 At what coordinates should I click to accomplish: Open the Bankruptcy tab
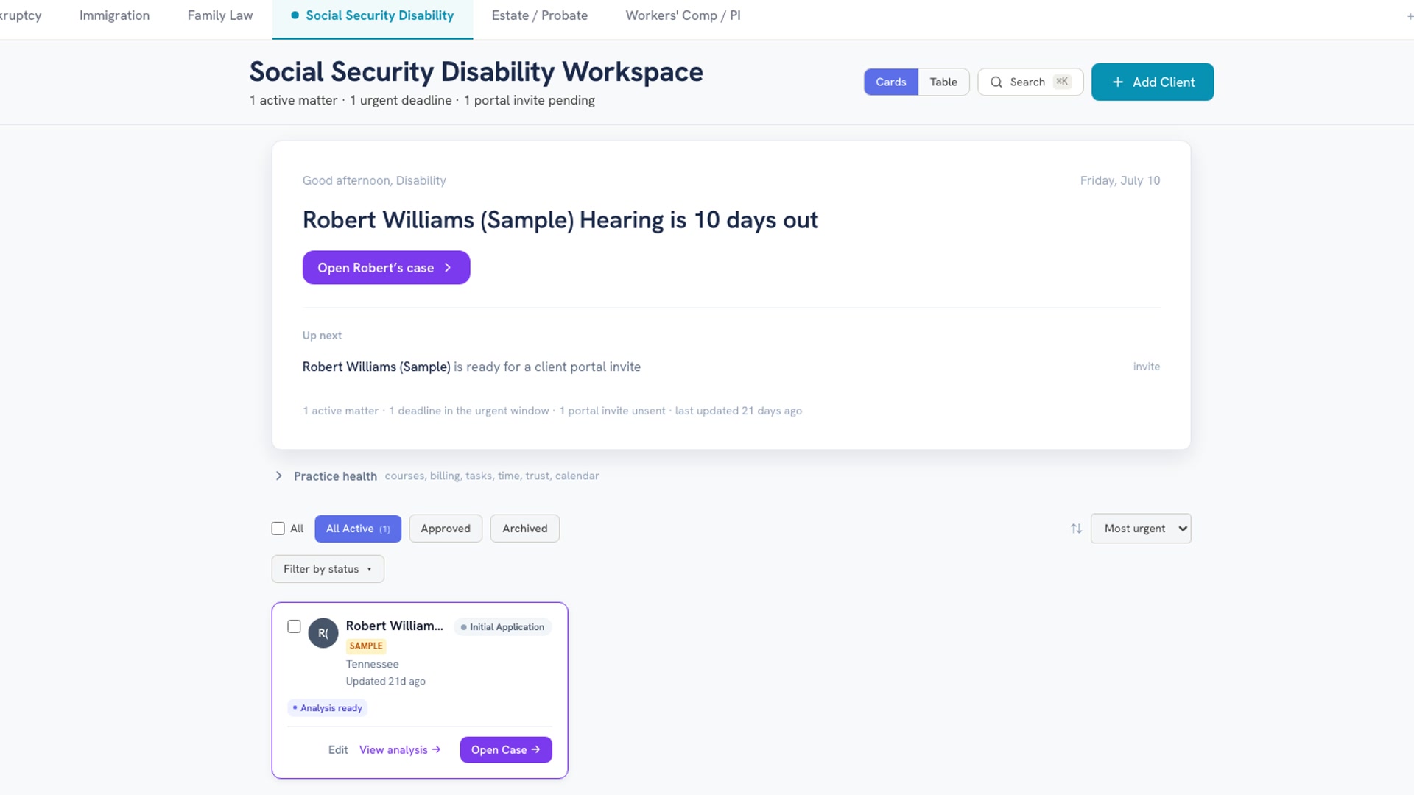point(21,15)
